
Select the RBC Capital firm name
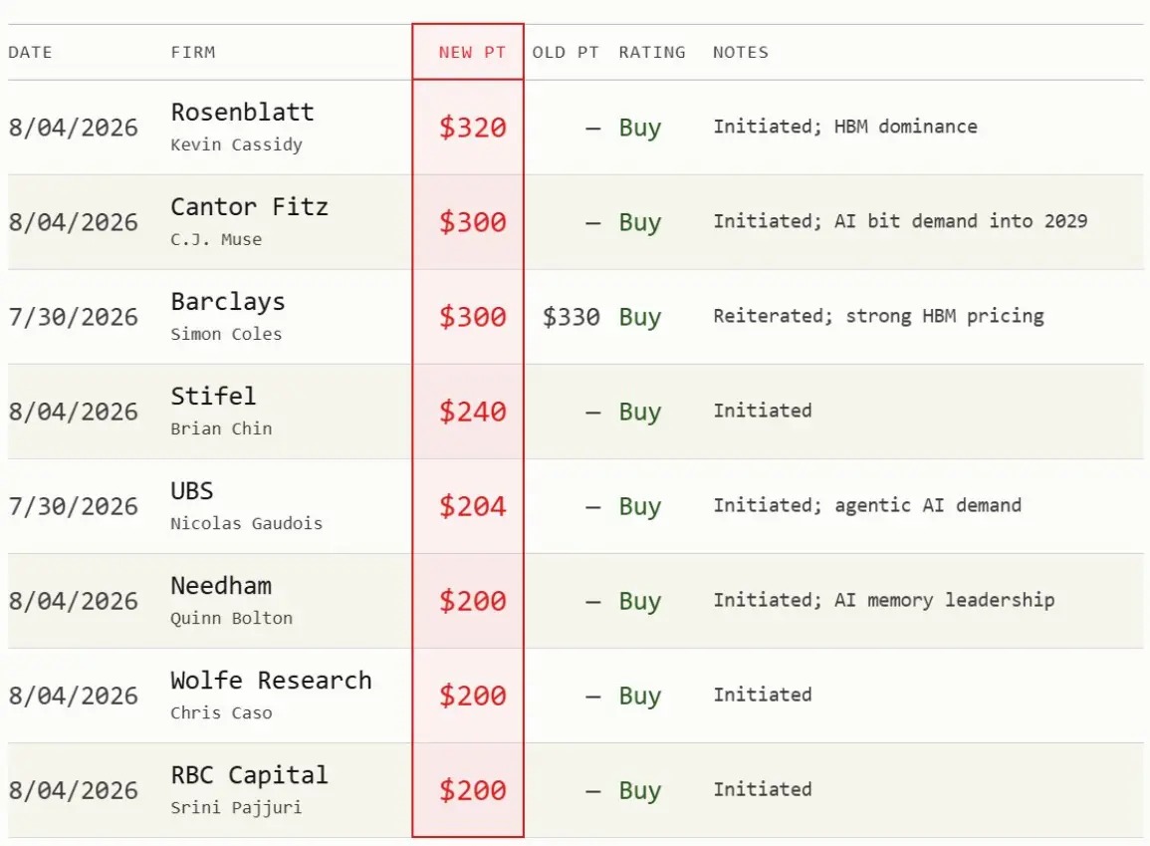[x=249, y=775]
